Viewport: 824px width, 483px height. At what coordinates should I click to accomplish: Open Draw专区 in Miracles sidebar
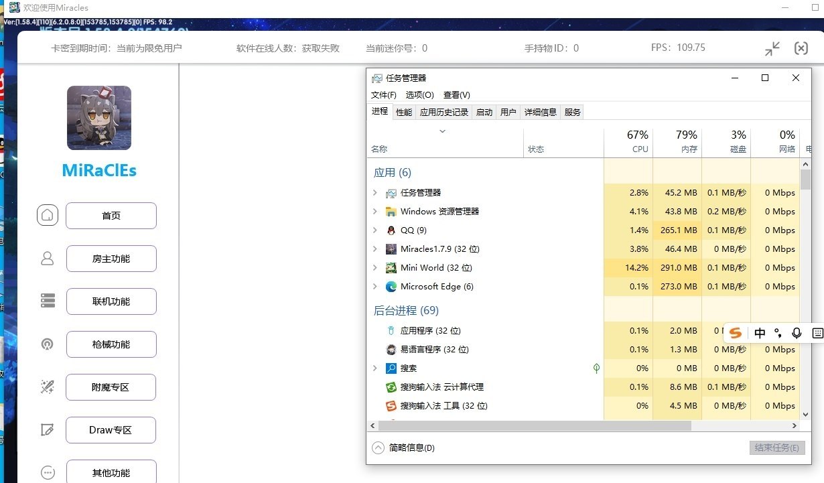click(x=111, y=430)
